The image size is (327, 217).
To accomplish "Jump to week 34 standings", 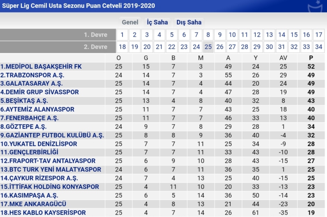I will point(319,47).
